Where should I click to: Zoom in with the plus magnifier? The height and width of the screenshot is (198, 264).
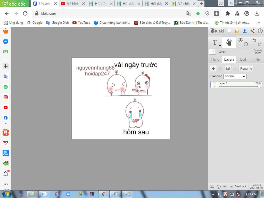click(241, 40)
